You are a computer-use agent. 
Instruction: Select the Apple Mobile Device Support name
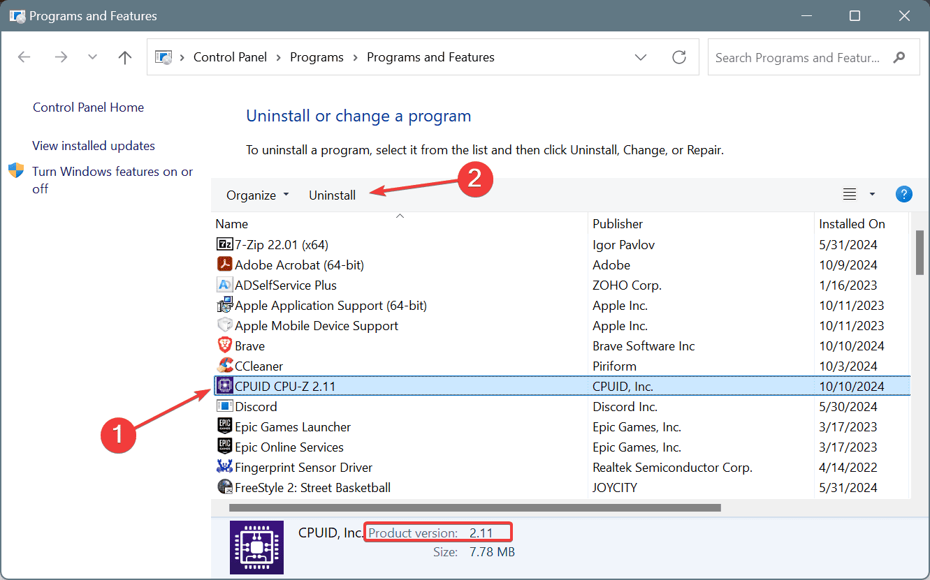click(x=317, y=326)
